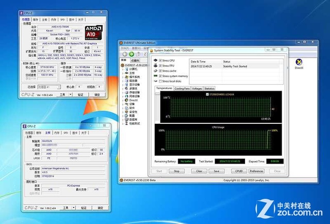The width and height of the screenshot is (330, 224).
Task: Uncheck the Stress CPU checkbox
Action: point(160,60)
